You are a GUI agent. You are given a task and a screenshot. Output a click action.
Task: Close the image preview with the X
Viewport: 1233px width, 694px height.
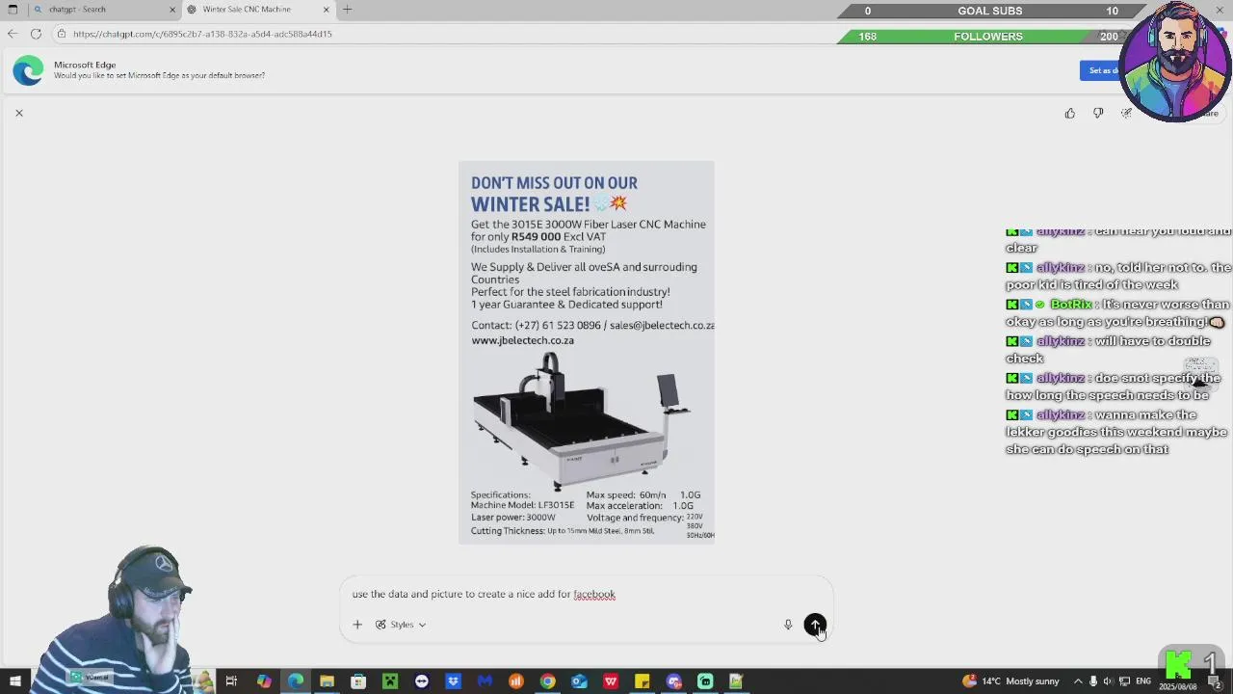pyautogui.click(x=18, y=113)
